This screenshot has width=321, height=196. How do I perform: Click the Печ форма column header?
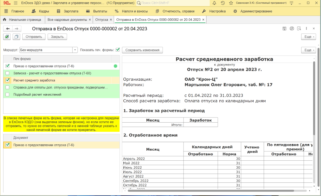61,59
